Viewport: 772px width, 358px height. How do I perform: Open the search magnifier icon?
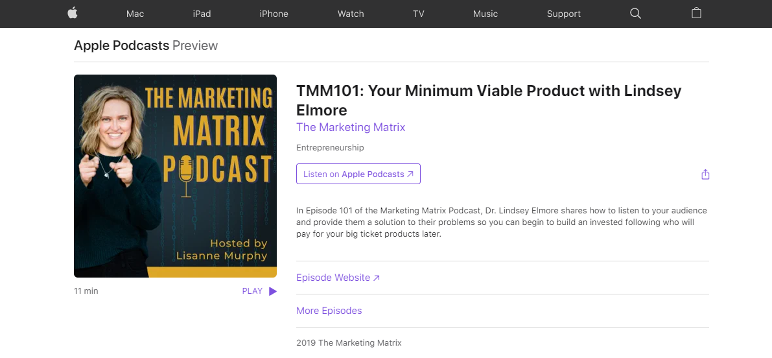pyautogui.click(x=636, y=14)
